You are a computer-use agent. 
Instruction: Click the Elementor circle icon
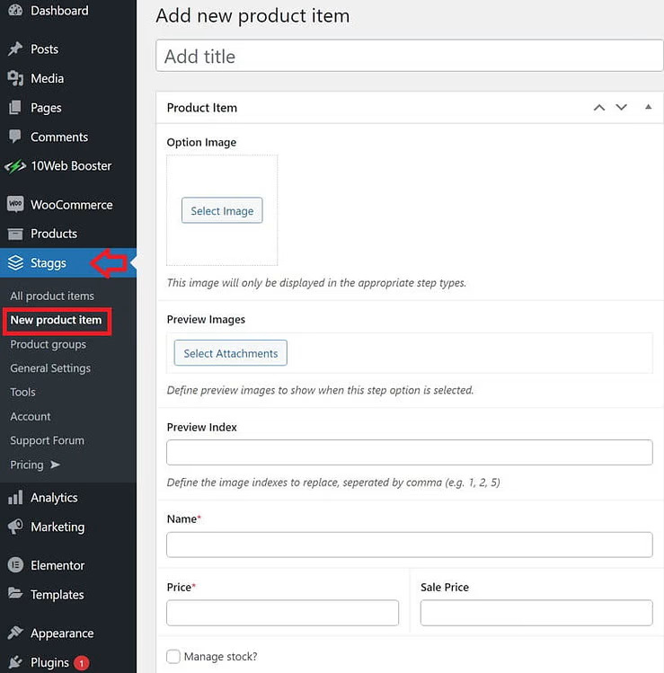point(15,565)
